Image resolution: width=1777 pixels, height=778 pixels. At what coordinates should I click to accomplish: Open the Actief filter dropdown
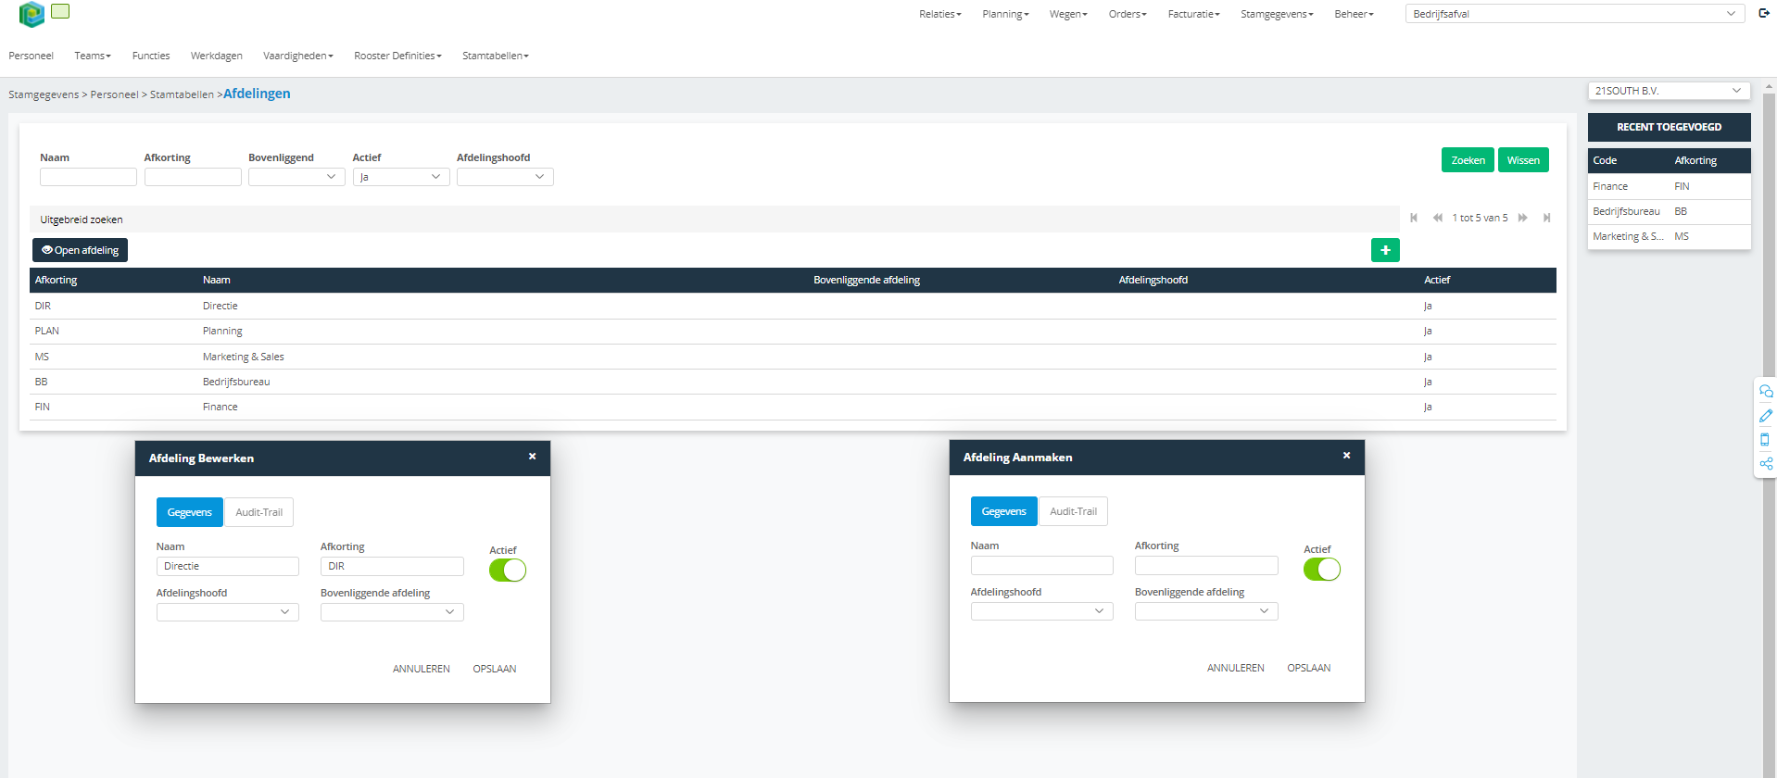tap(401, 177)
